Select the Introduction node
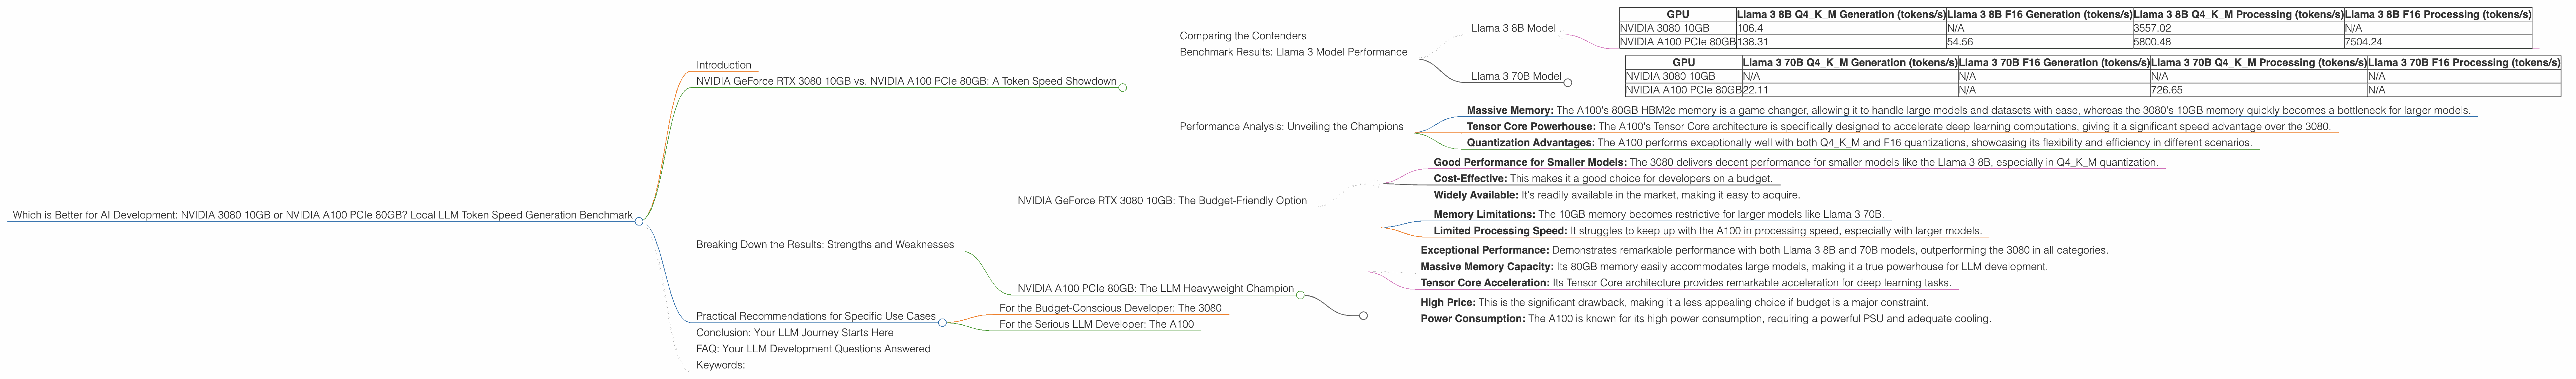Viewport: 2576px width, 379px height. tap(723, 65)
